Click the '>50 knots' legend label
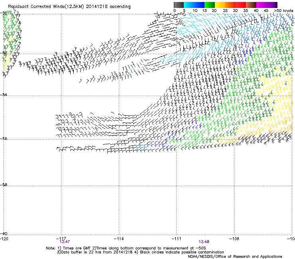 (x=283, y=10)
